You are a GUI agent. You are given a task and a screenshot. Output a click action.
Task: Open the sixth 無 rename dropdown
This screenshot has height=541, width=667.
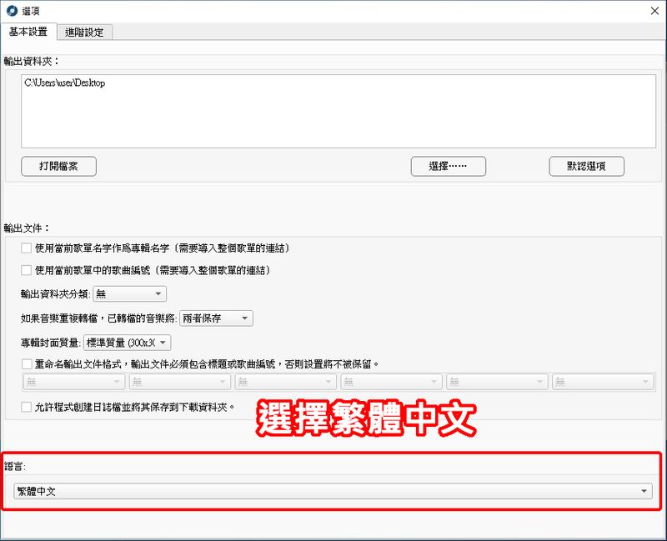tap(603, 382)
